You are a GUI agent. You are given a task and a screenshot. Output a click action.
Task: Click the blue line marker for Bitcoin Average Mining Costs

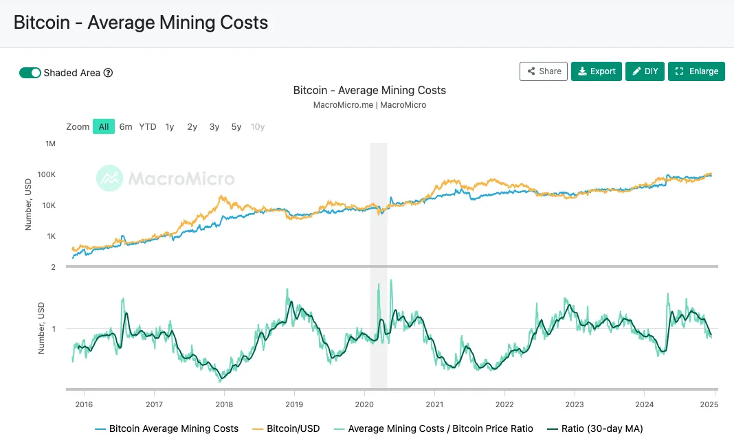click(100, 428)
